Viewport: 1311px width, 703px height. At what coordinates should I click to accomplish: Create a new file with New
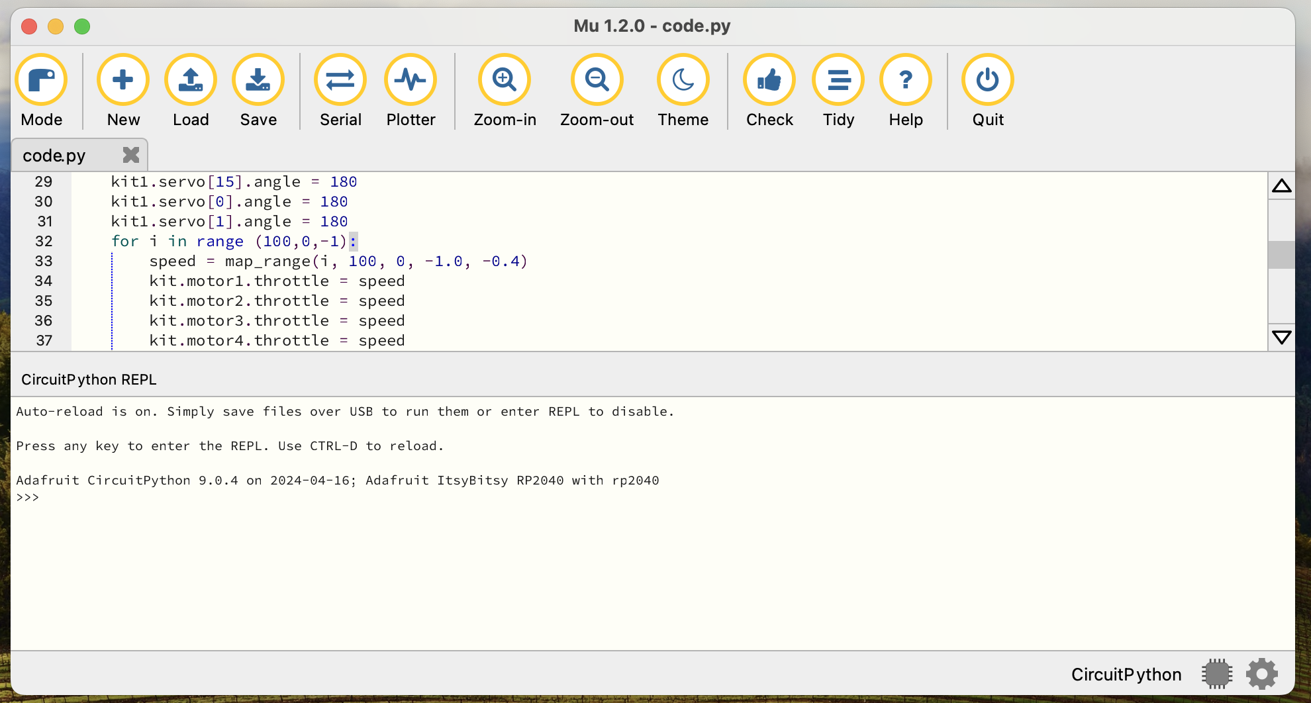point(123,80)
